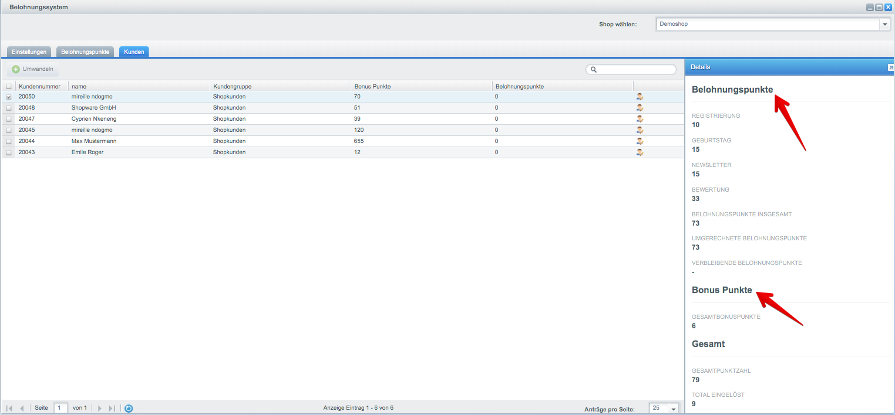The image size is (895, 415).
Task: Go to first page arrow
Action: click(9, 408)
